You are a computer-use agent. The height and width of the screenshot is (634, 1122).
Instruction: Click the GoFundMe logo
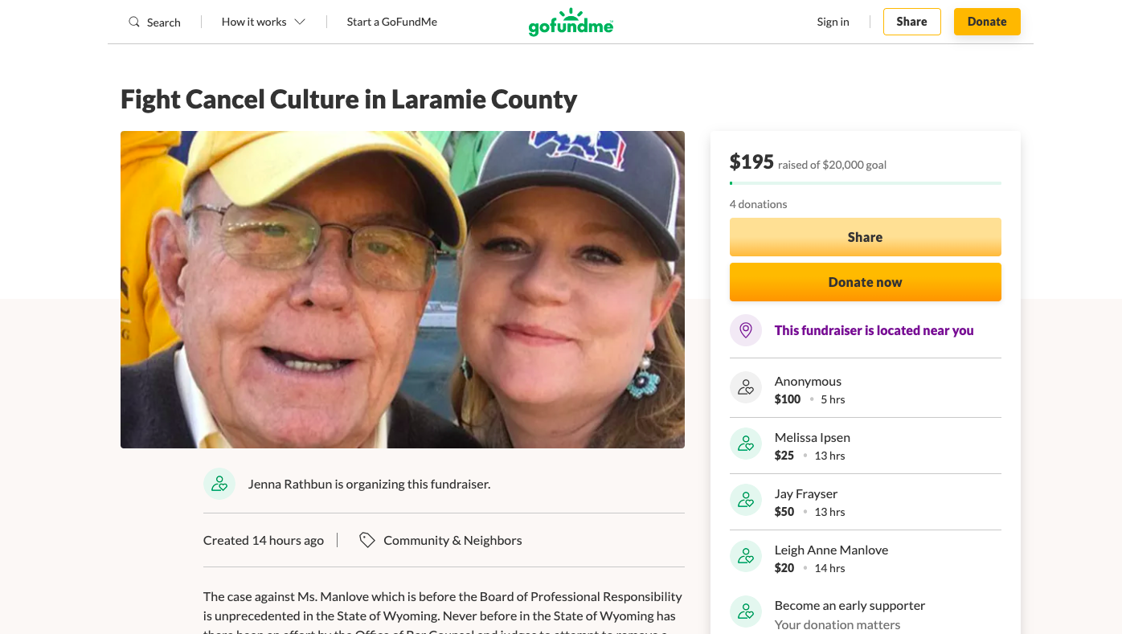coord(571,22)
